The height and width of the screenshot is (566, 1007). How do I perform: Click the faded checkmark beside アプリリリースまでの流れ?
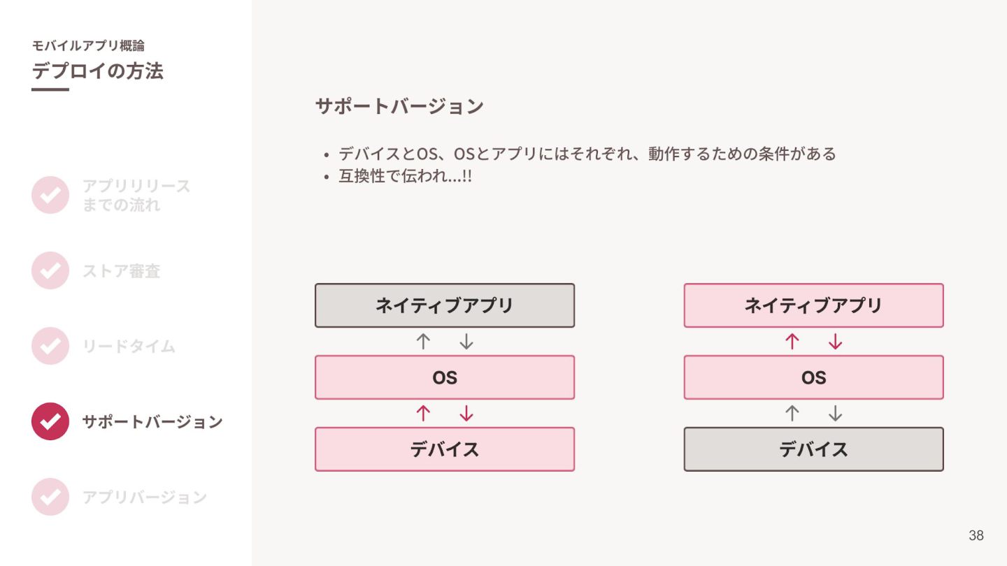click(50, 195)
